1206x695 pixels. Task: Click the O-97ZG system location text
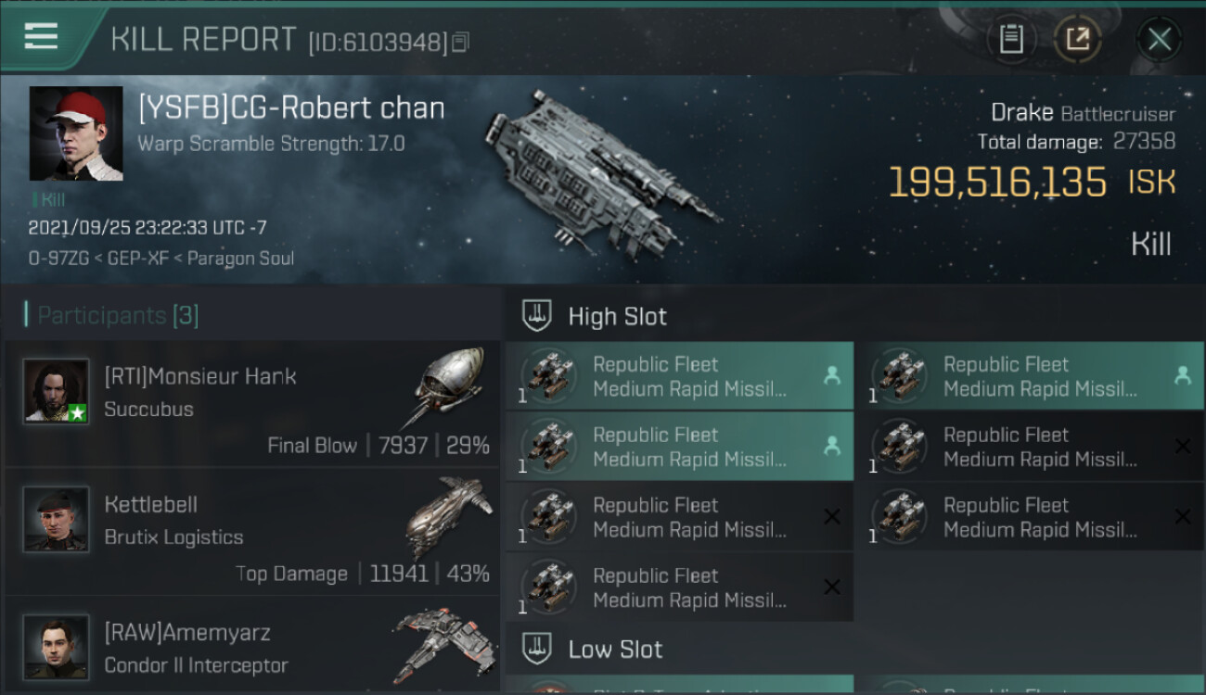coord(56,259)
